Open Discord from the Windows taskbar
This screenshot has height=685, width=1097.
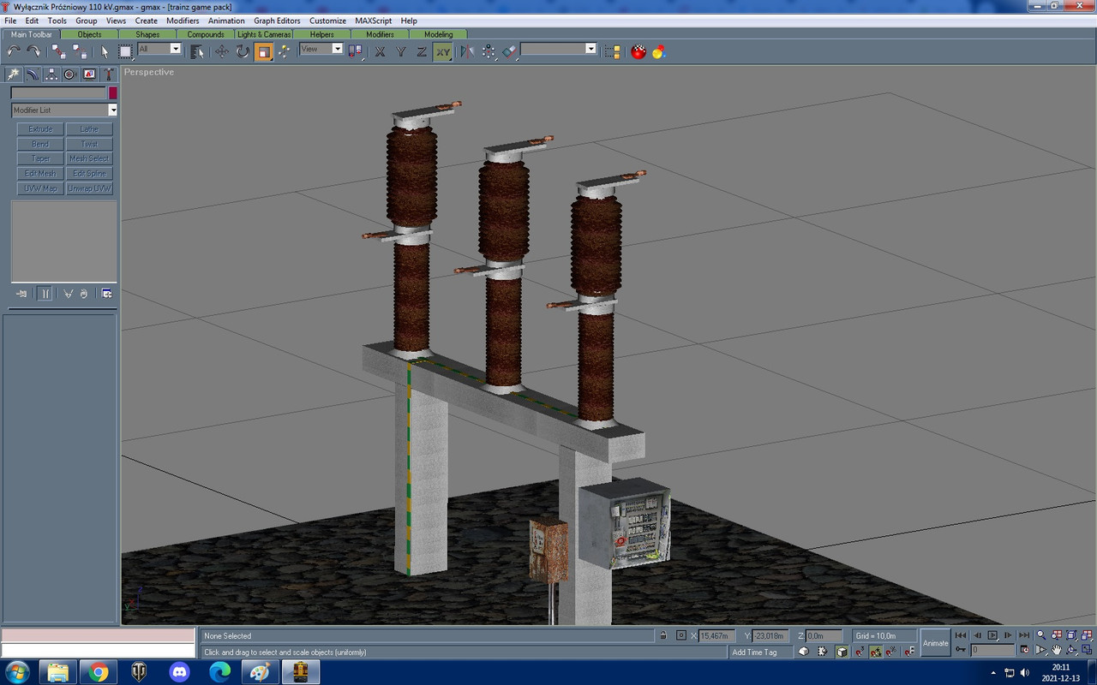[x=179, y=672]
